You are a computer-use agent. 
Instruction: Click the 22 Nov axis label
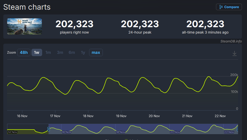pos(220,116)
